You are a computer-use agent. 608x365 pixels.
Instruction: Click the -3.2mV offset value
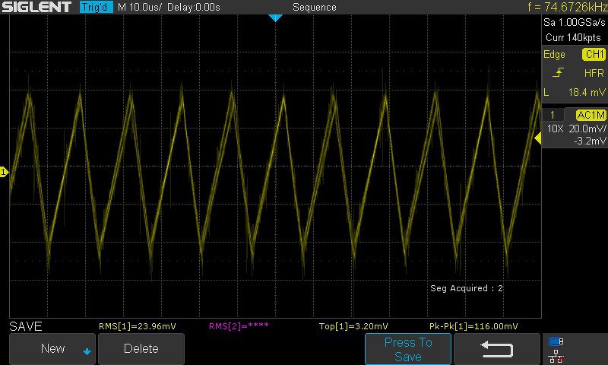(x=590, y=141)
